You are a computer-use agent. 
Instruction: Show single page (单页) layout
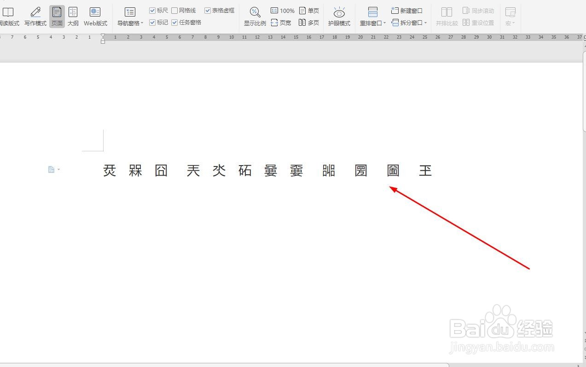coord(309,11)
